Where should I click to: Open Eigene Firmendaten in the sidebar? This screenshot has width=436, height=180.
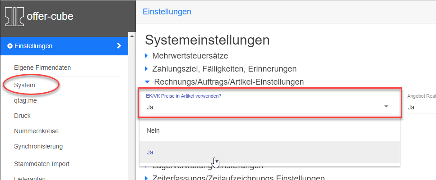click(x=42, y=67)
